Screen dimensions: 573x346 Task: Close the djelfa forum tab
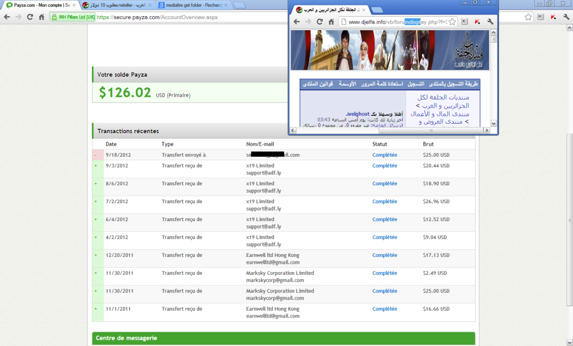364,10
